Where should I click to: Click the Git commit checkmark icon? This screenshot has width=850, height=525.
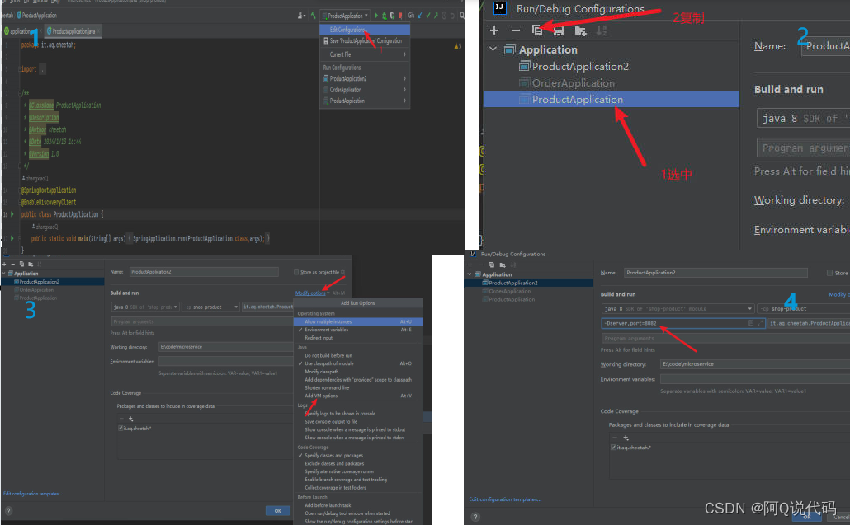point(428,16)
